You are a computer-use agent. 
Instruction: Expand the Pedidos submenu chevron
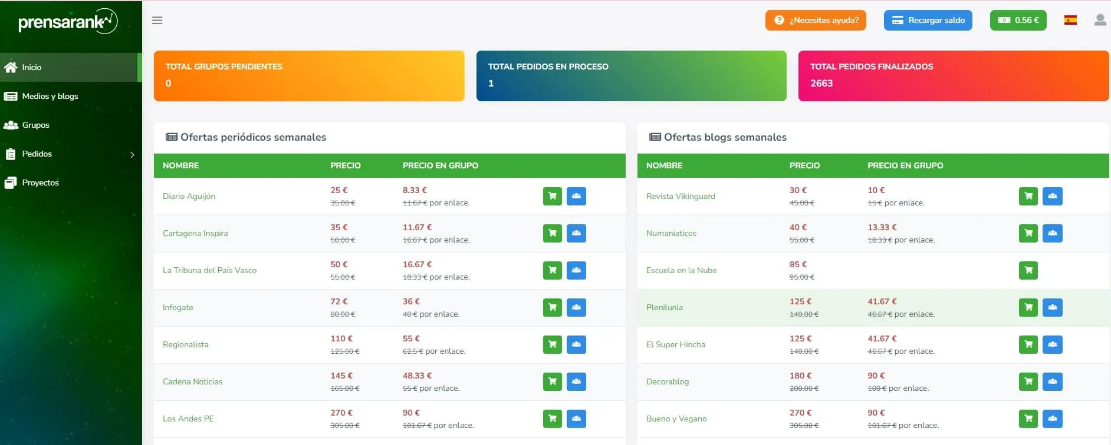[x=132, y=154]
